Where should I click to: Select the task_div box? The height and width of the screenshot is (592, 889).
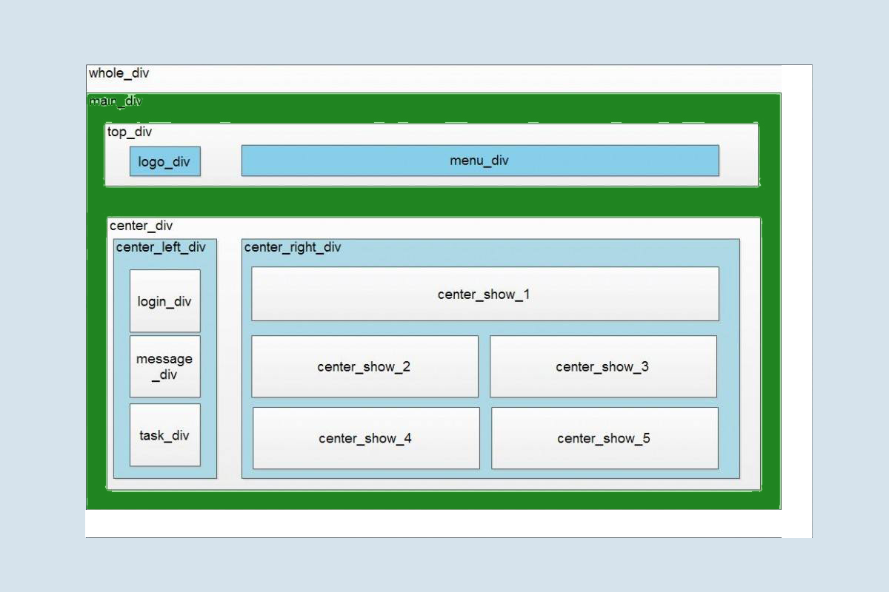[x=164, y=435]
